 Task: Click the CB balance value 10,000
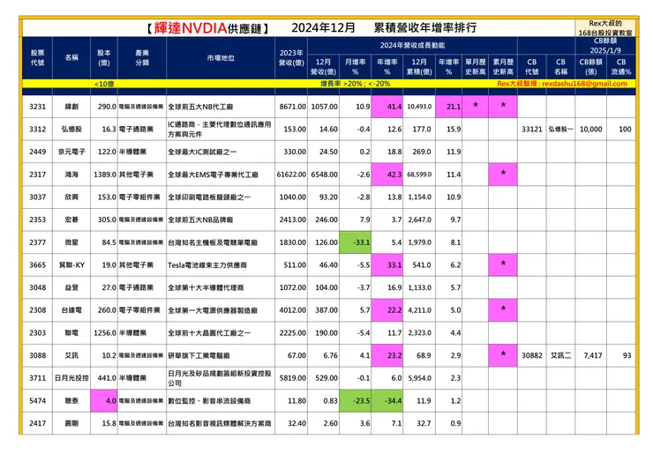590,129
